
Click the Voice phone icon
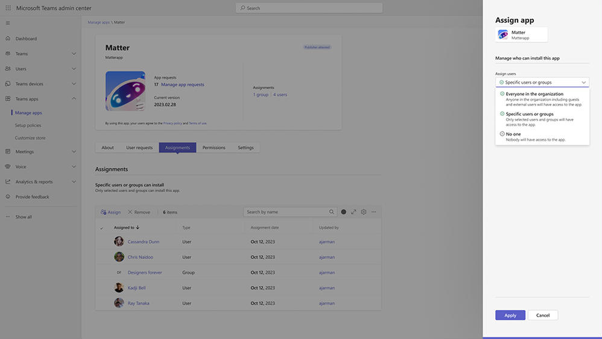[x=8, y=166]
